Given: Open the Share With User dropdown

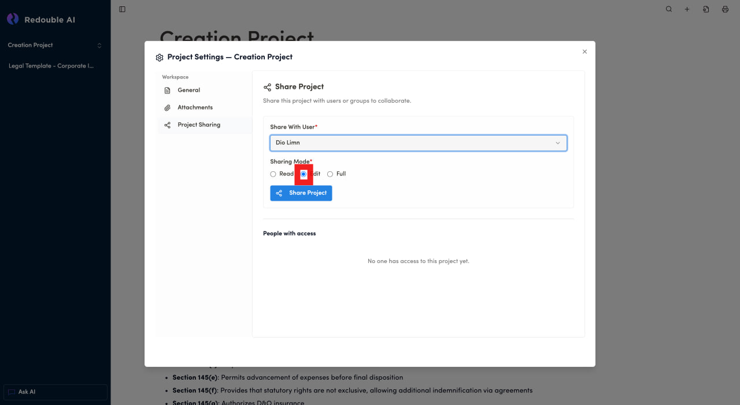Looking at the screenshot, I should (418, 142).
